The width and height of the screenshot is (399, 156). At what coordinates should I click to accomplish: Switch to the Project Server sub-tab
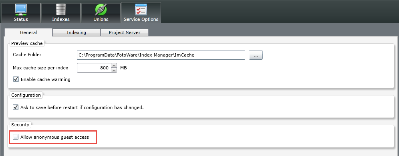(125, 32)
